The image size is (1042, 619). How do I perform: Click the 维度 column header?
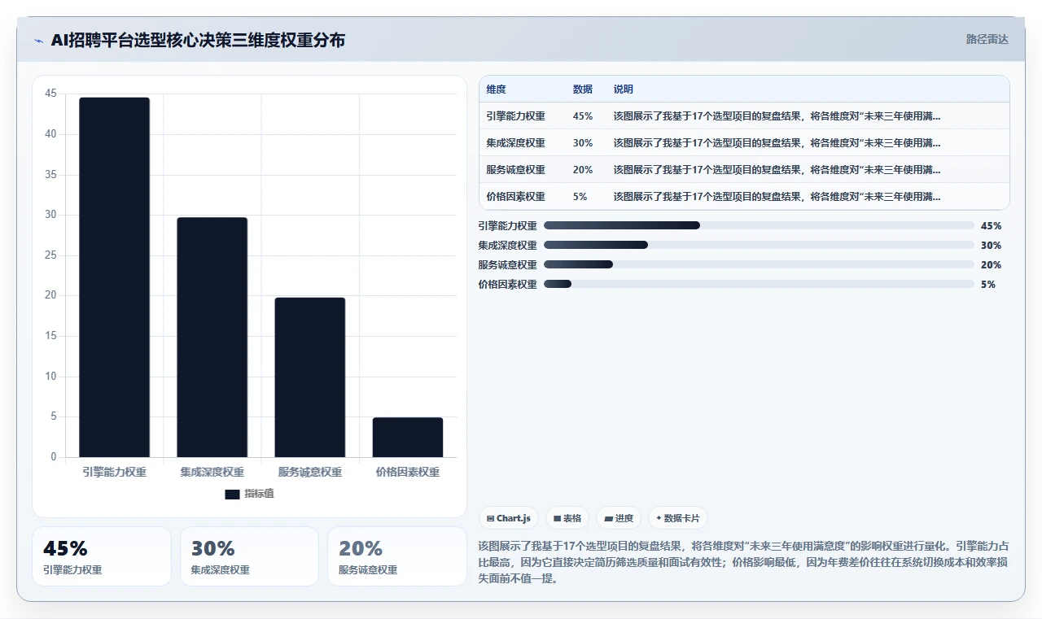(497, 89)
